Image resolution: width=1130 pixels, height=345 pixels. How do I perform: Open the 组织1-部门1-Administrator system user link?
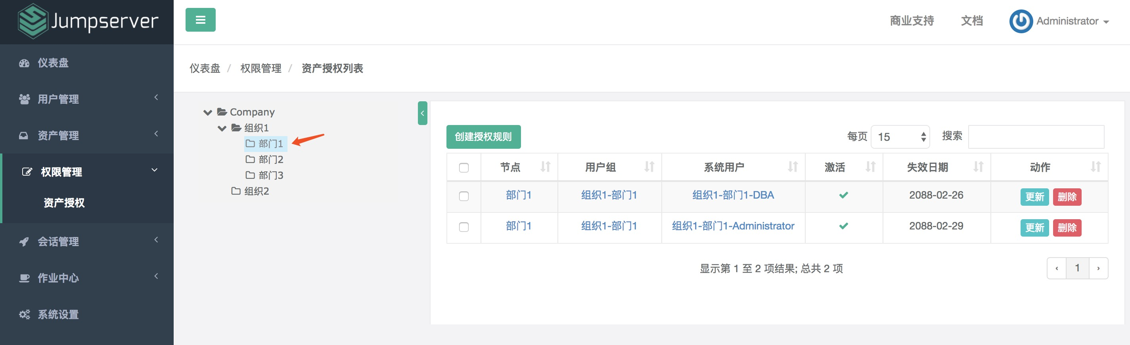point(733,226)
